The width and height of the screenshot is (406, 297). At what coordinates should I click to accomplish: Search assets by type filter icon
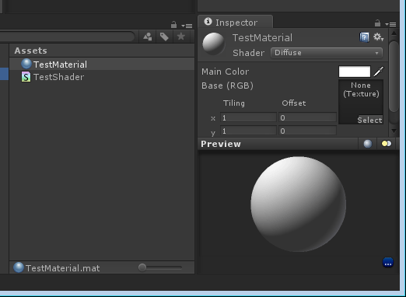(x=148, y=37)
